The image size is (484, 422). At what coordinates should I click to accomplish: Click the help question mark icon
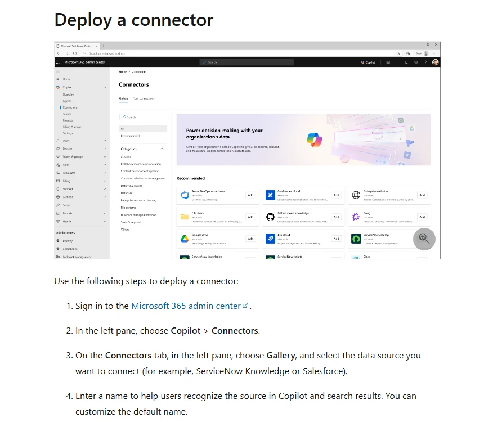click(425, 62)
